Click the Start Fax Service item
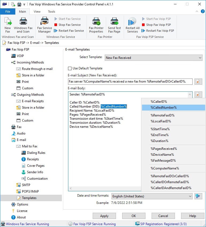 click(x=68, y=19)
